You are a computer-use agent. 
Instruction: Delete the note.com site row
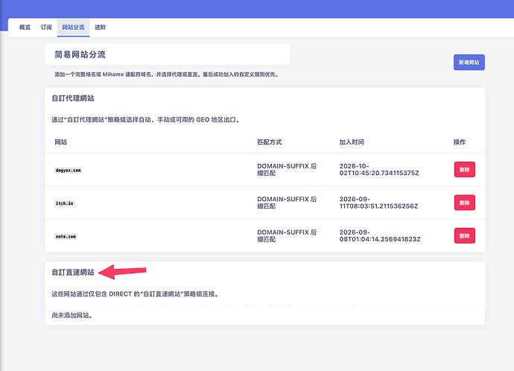pyautogui.click(x=465, y=235)
